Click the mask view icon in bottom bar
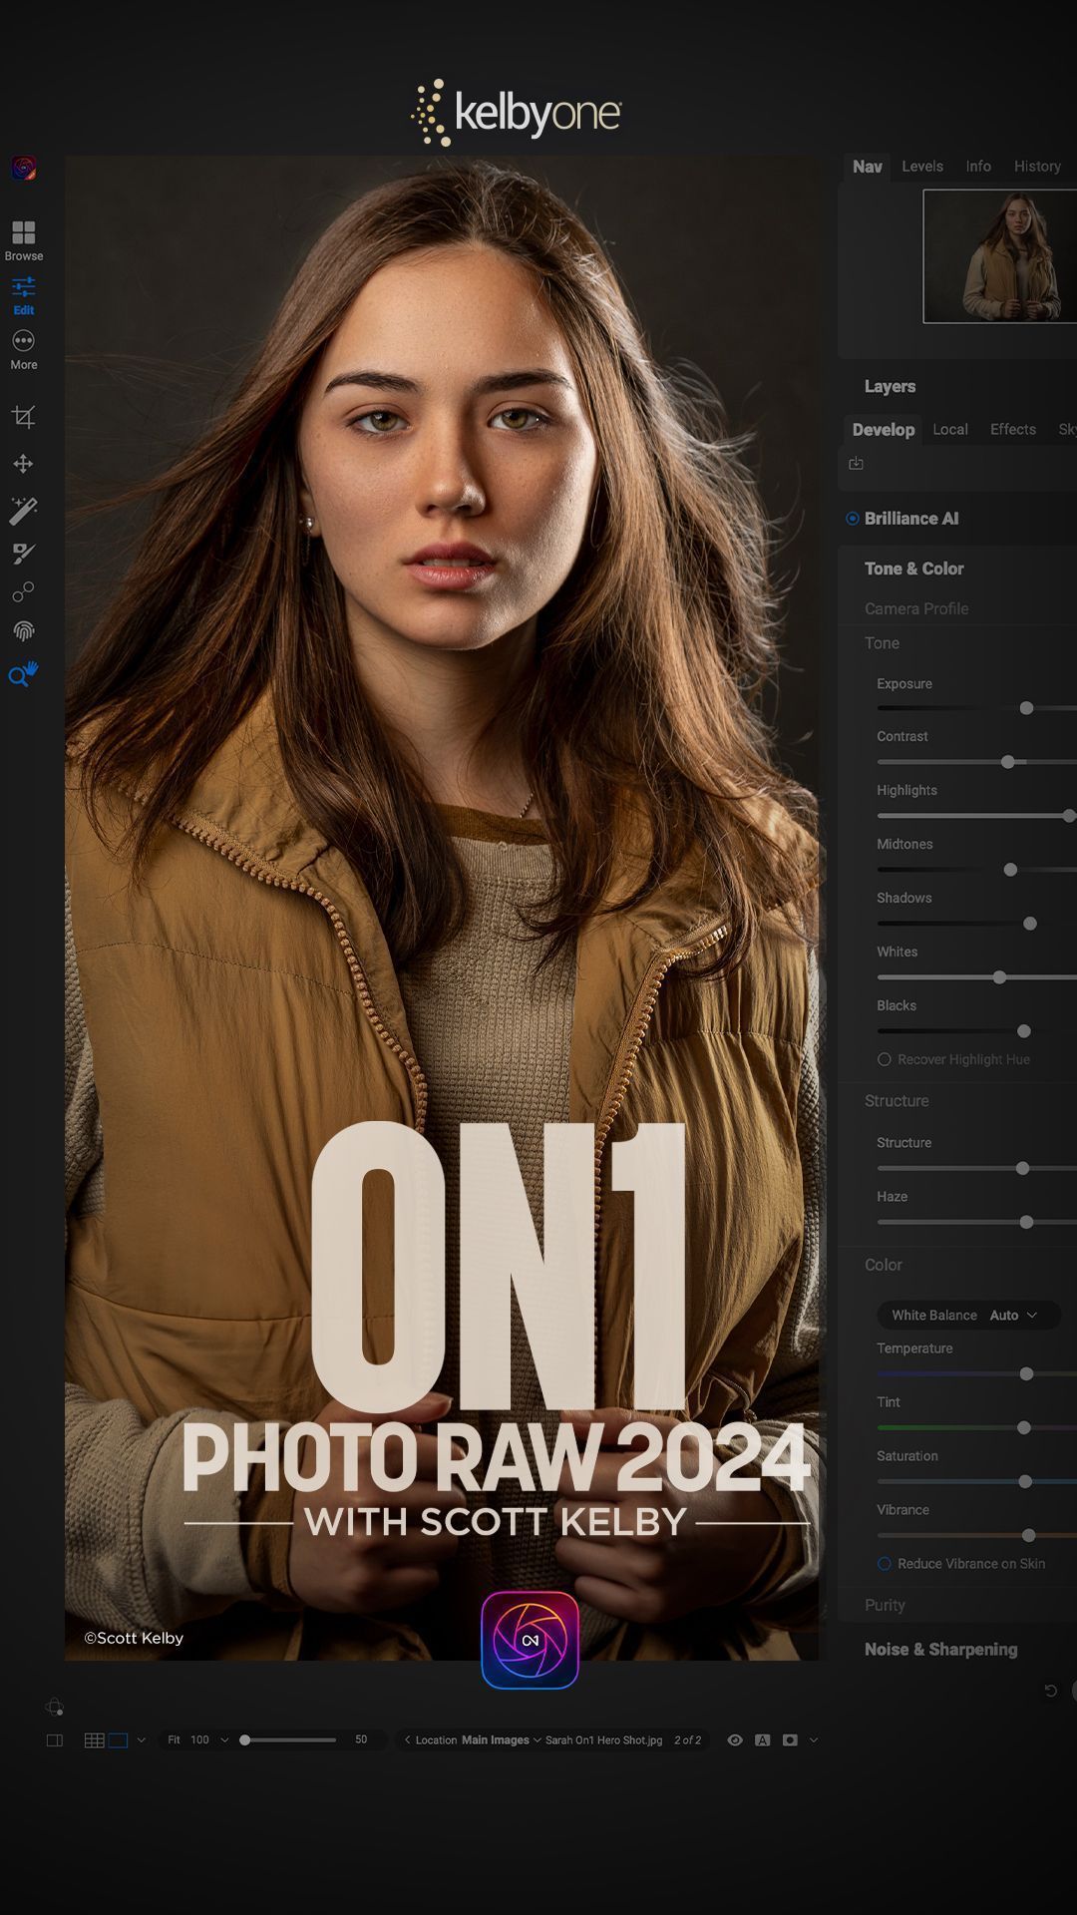1077x1915 pixels. [x=790, y=1740]
